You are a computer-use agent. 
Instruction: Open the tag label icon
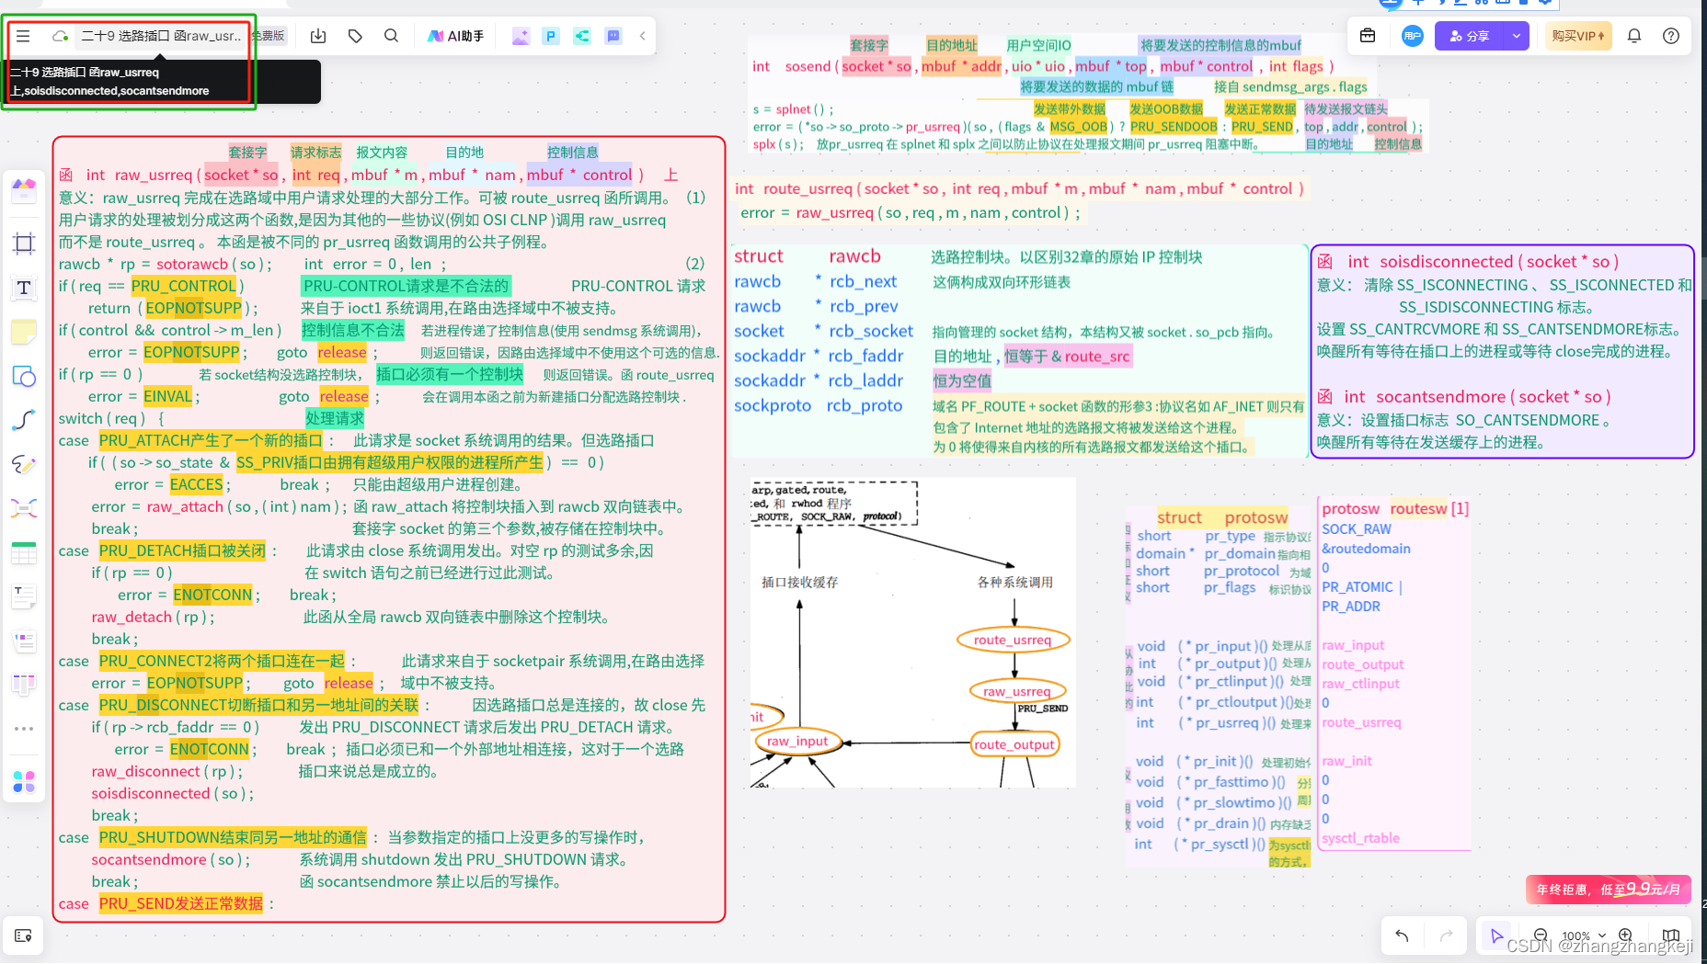tap(355, 36)
